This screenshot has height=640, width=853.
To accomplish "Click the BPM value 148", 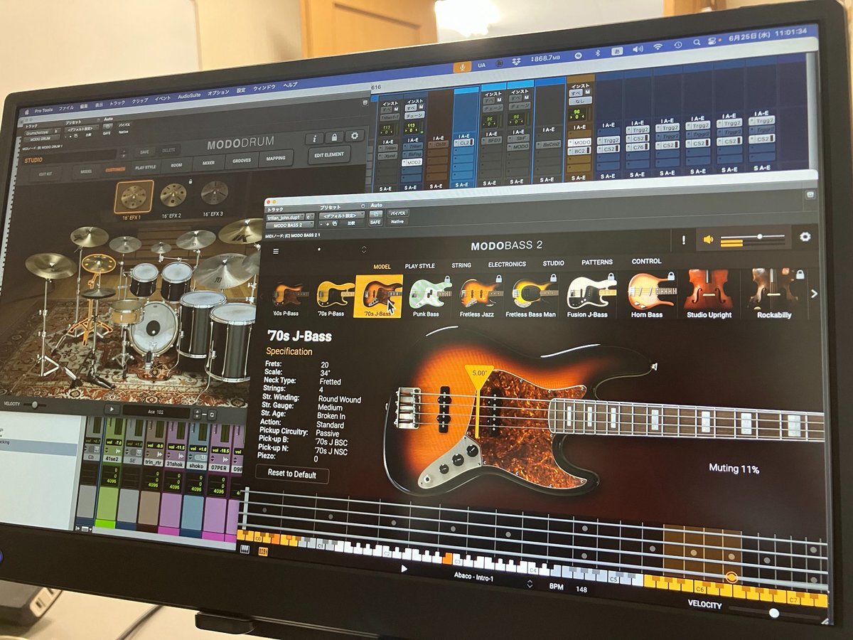I will tap(581, 590).
